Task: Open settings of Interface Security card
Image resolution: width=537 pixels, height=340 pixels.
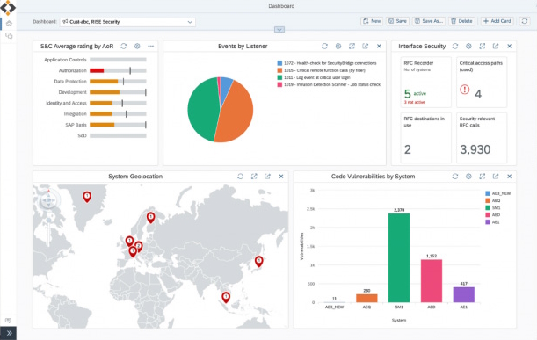Action: pyautogui.click(x=468, y=47)
